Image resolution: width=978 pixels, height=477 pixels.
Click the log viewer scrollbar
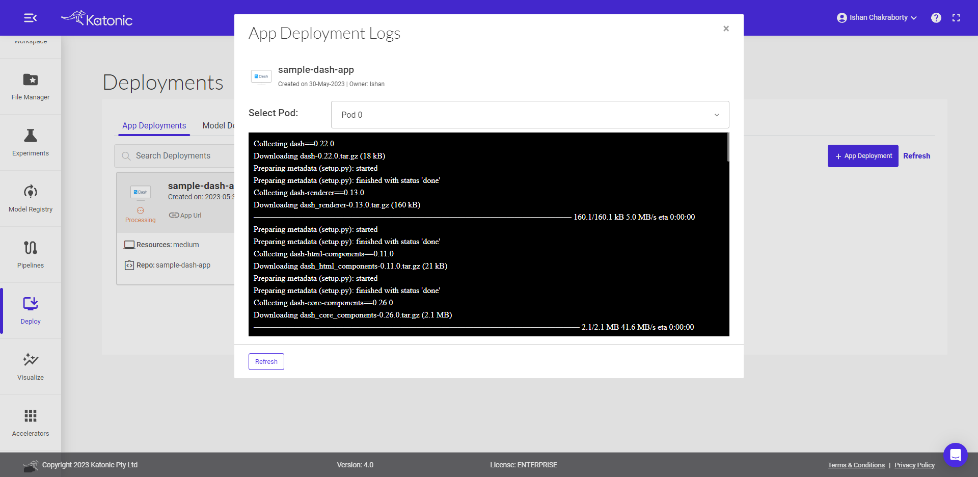(728, 147)
